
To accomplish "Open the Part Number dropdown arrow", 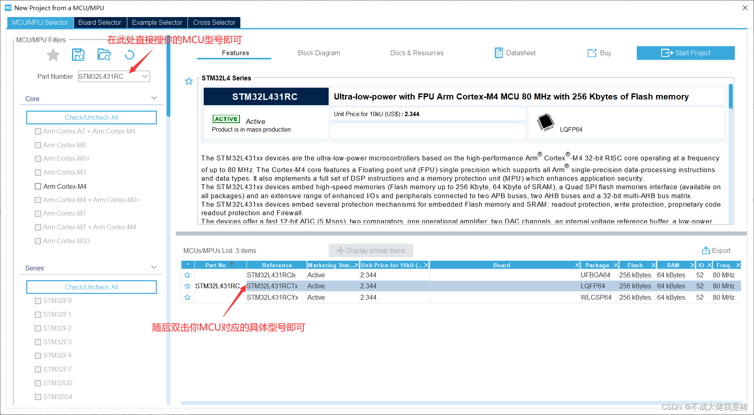I will coord(145,76).
